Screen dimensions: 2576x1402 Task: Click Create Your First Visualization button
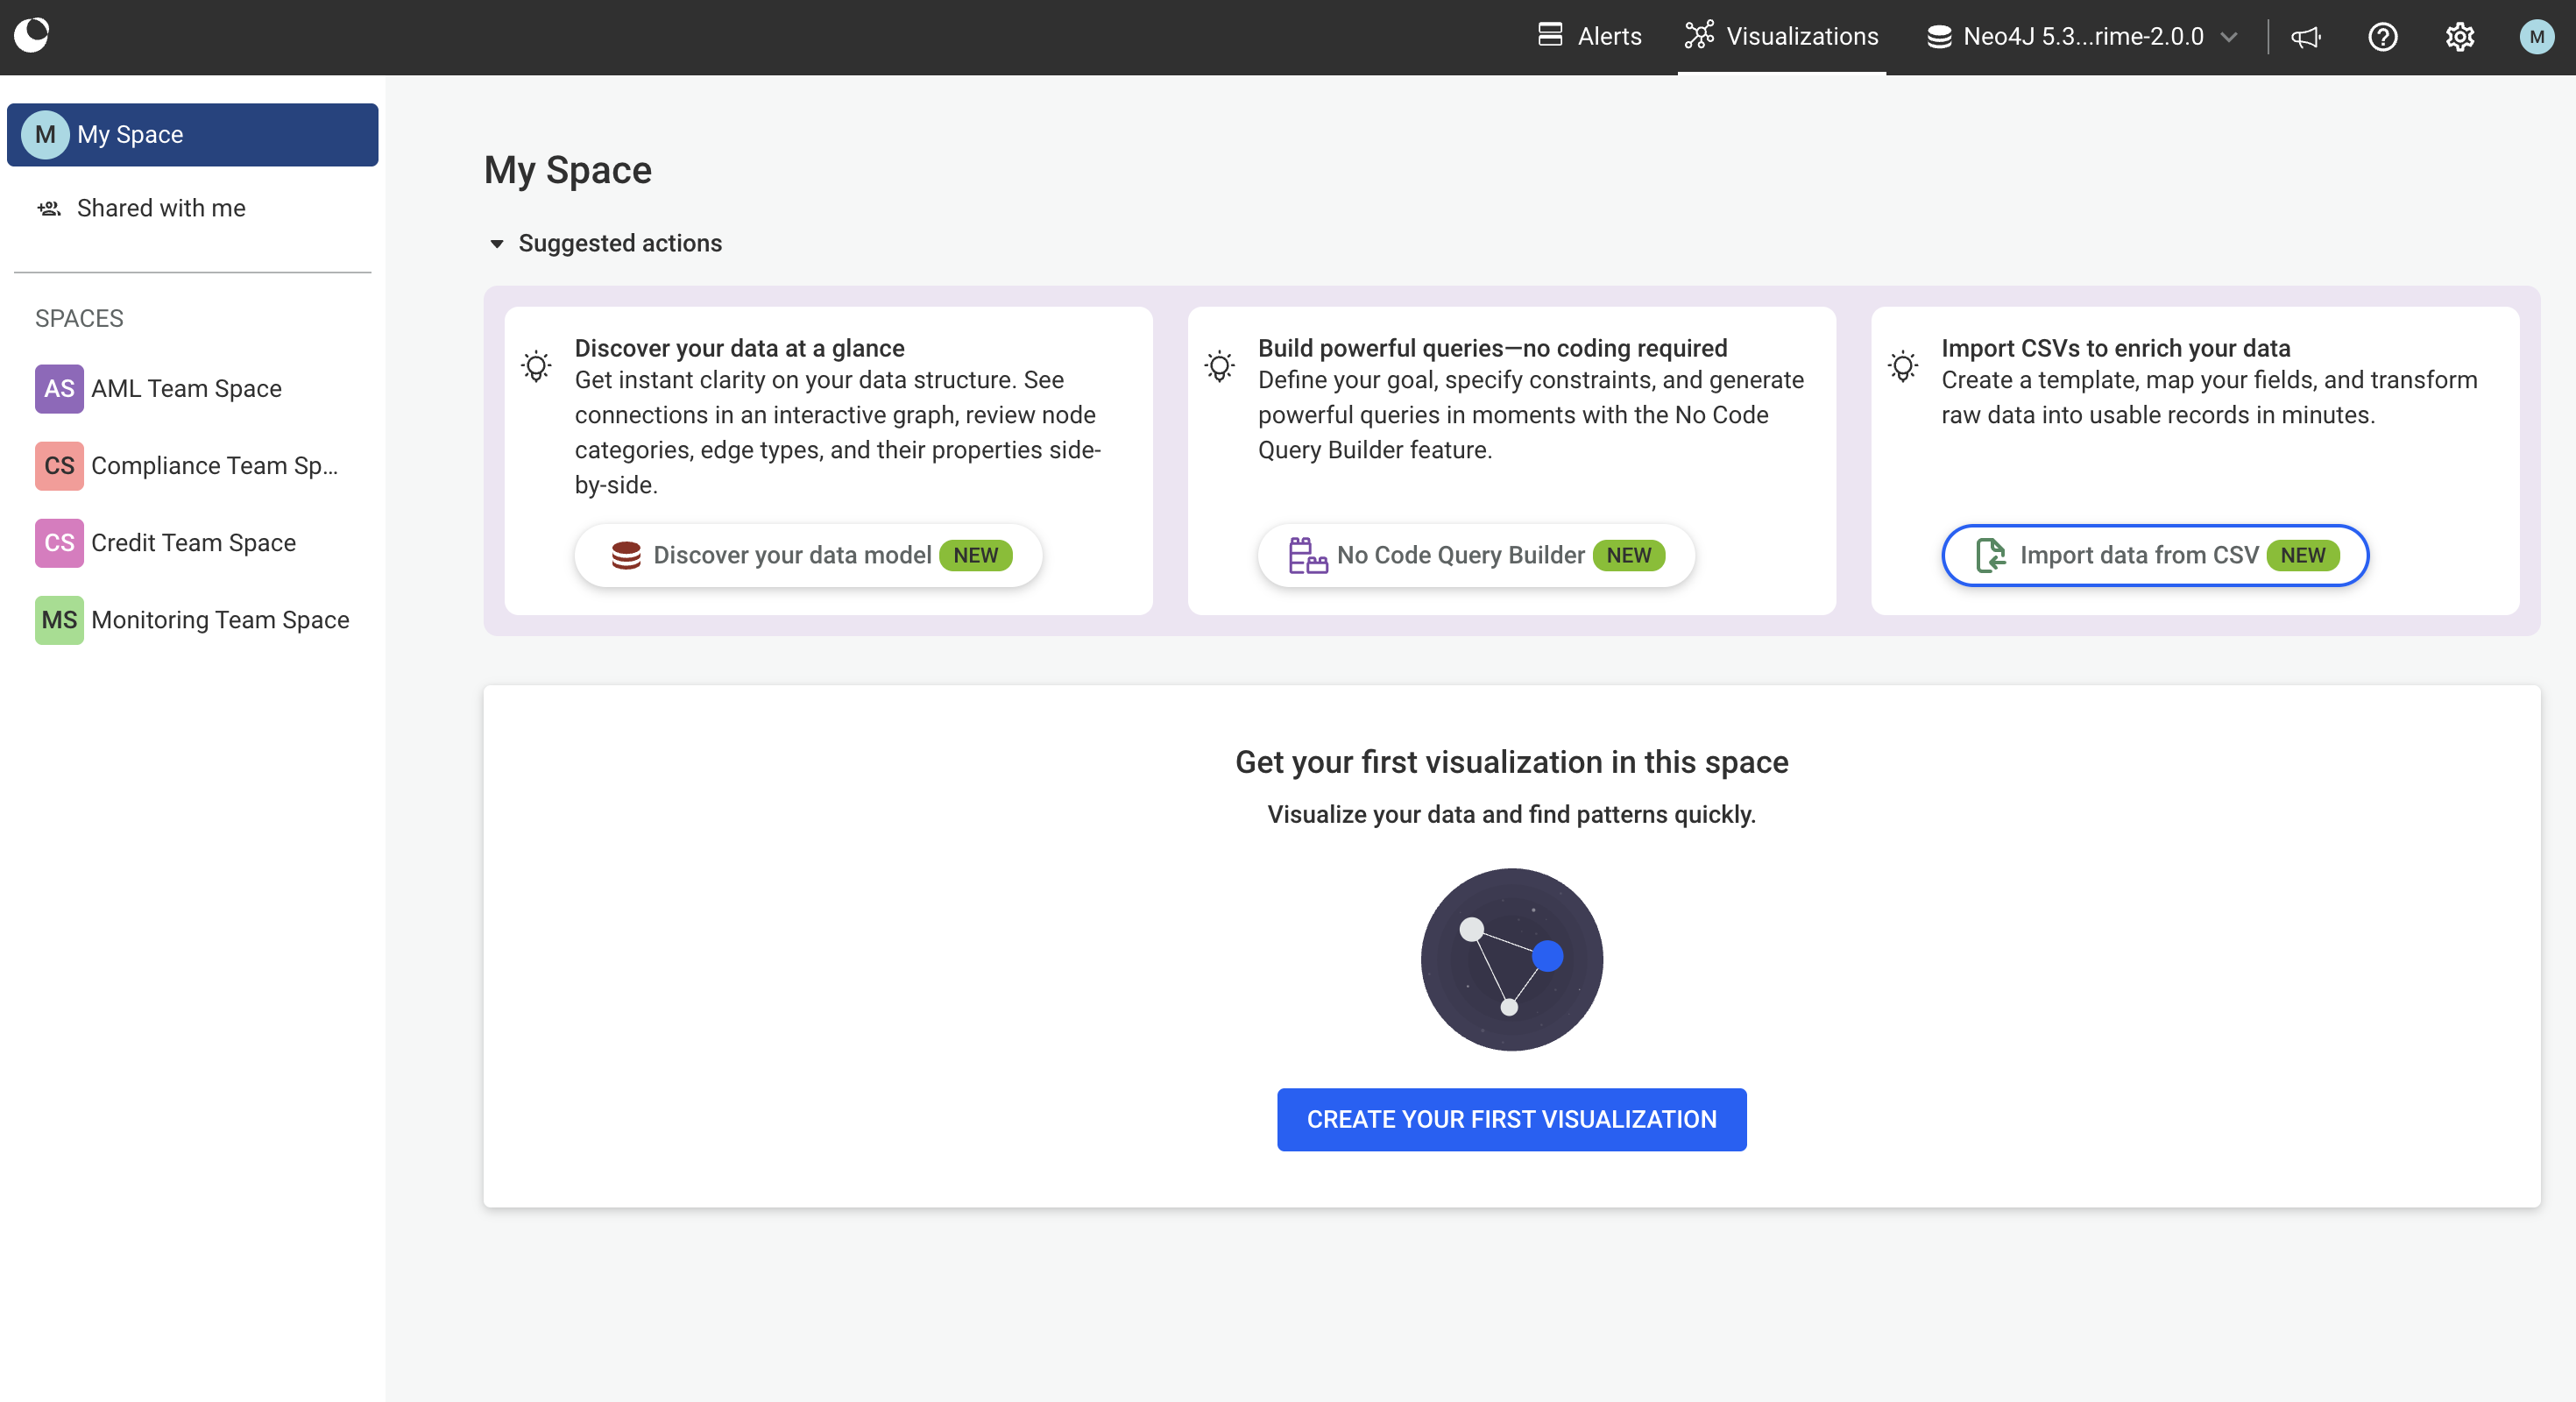click(1511, 1119)
